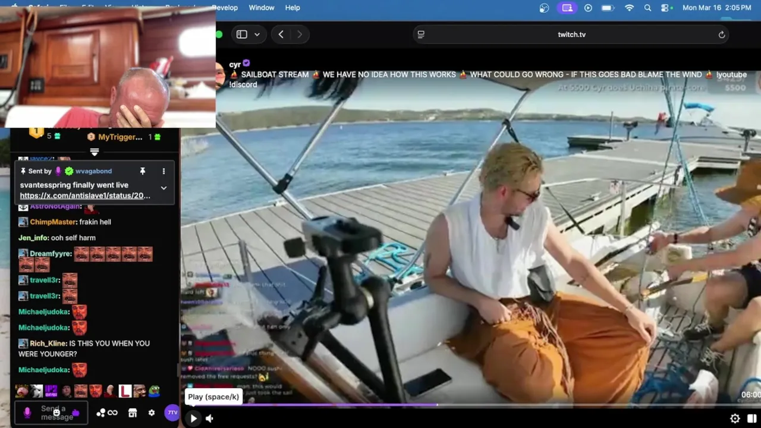Open the emote picker smiley icon
The image size is (761, 428).
coord(56,413)
